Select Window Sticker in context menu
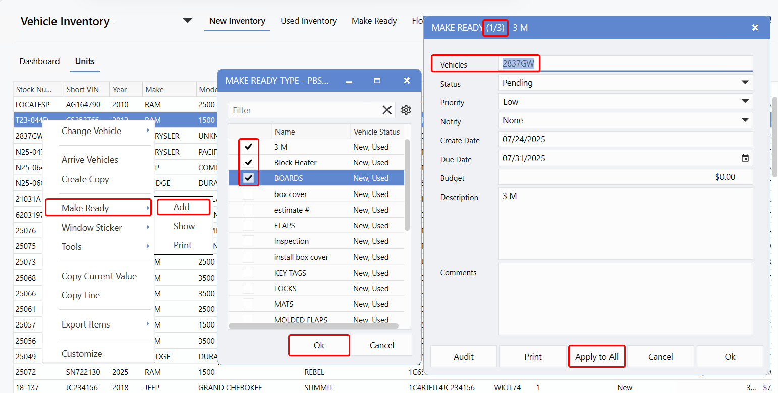Image resolution: width=778 pixels, height=393 pixels. click(92, 228)
